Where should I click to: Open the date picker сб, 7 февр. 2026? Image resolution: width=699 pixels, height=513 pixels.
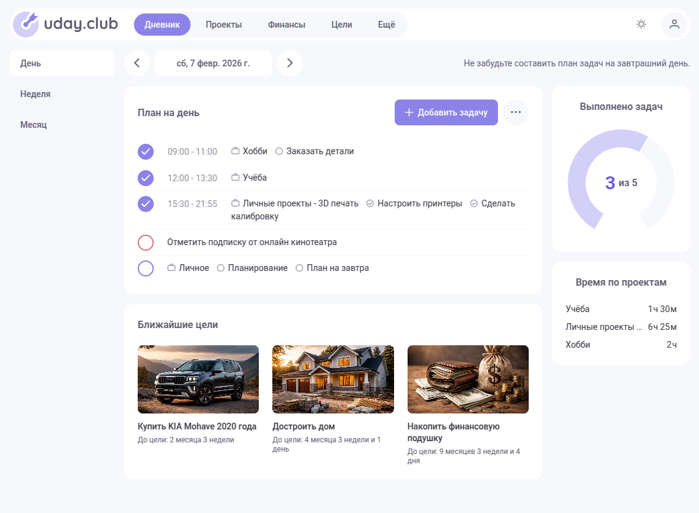pos(213,63)
